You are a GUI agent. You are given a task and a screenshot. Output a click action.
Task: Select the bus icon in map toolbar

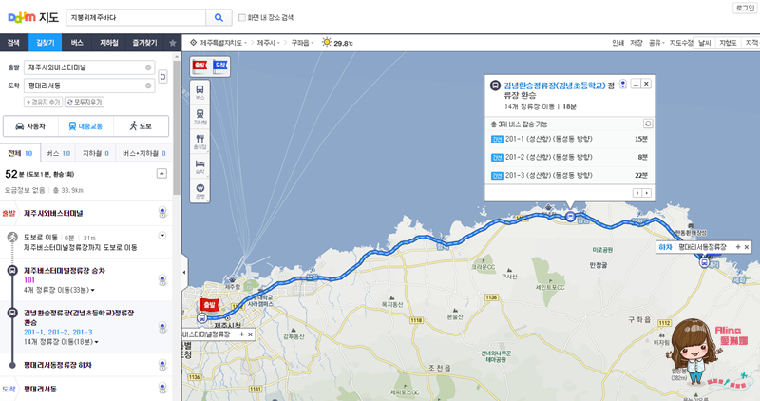point(199,91)
